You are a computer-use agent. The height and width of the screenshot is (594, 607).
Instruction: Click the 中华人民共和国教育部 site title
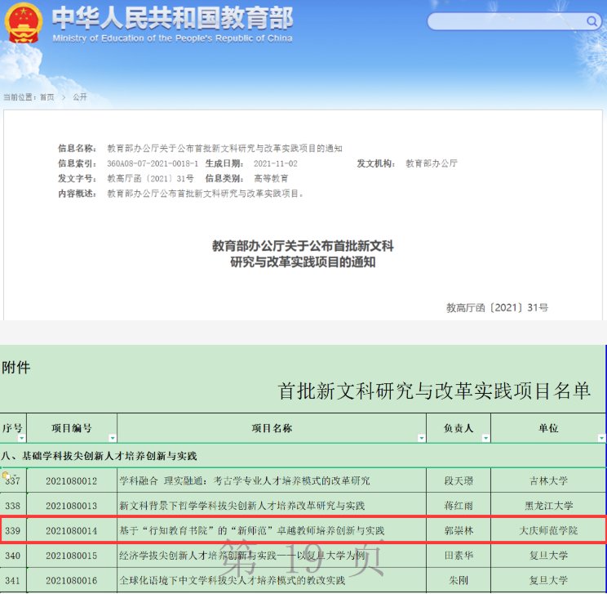coord(173,18)
